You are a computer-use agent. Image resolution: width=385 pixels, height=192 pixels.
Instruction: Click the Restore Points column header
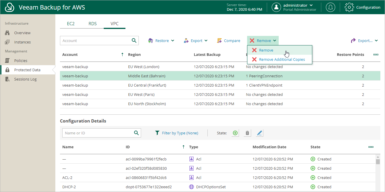350,54
